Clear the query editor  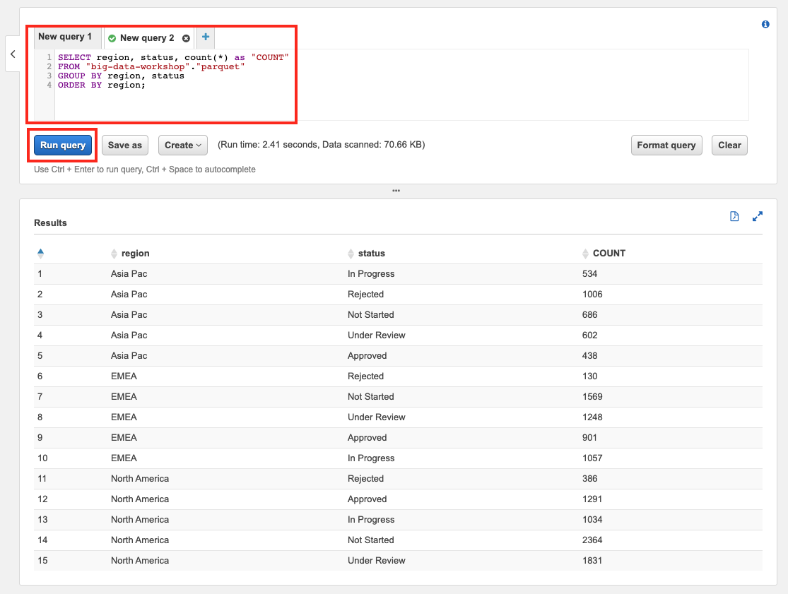pos(729,145)
